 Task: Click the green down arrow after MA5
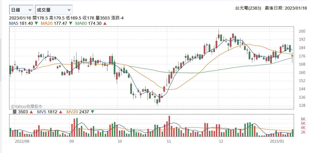tap(36, 23)
